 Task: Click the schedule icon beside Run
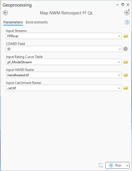point(100,165)
